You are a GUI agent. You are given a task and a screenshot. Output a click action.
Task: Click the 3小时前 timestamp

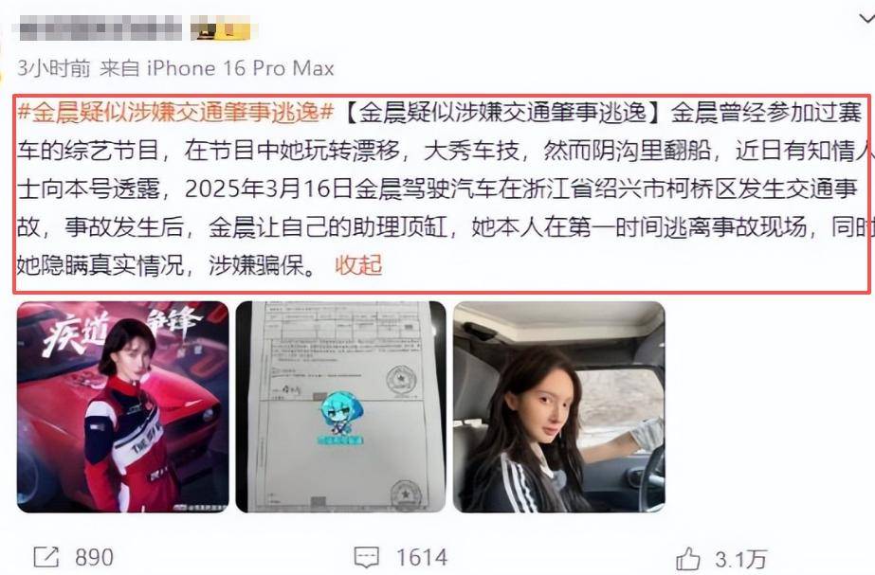[x=54, y=68]
